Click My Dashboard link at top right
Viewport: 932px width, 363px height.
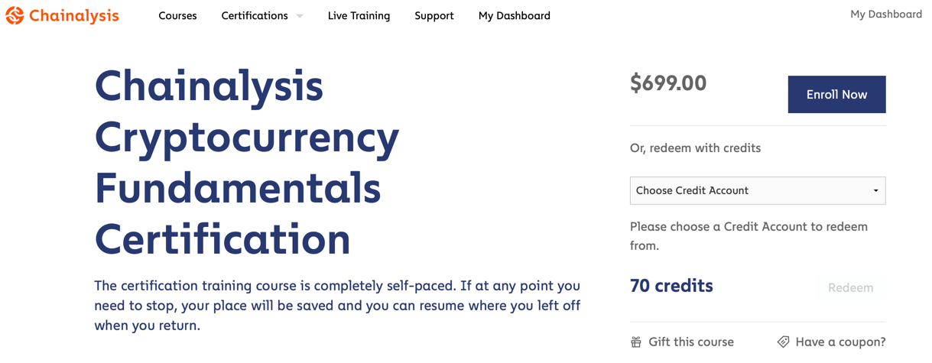(x=886, y=14)
